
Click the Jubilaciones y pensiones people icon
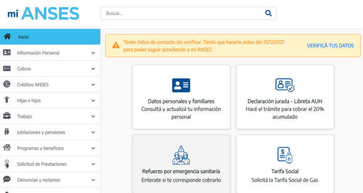point(7,132)
